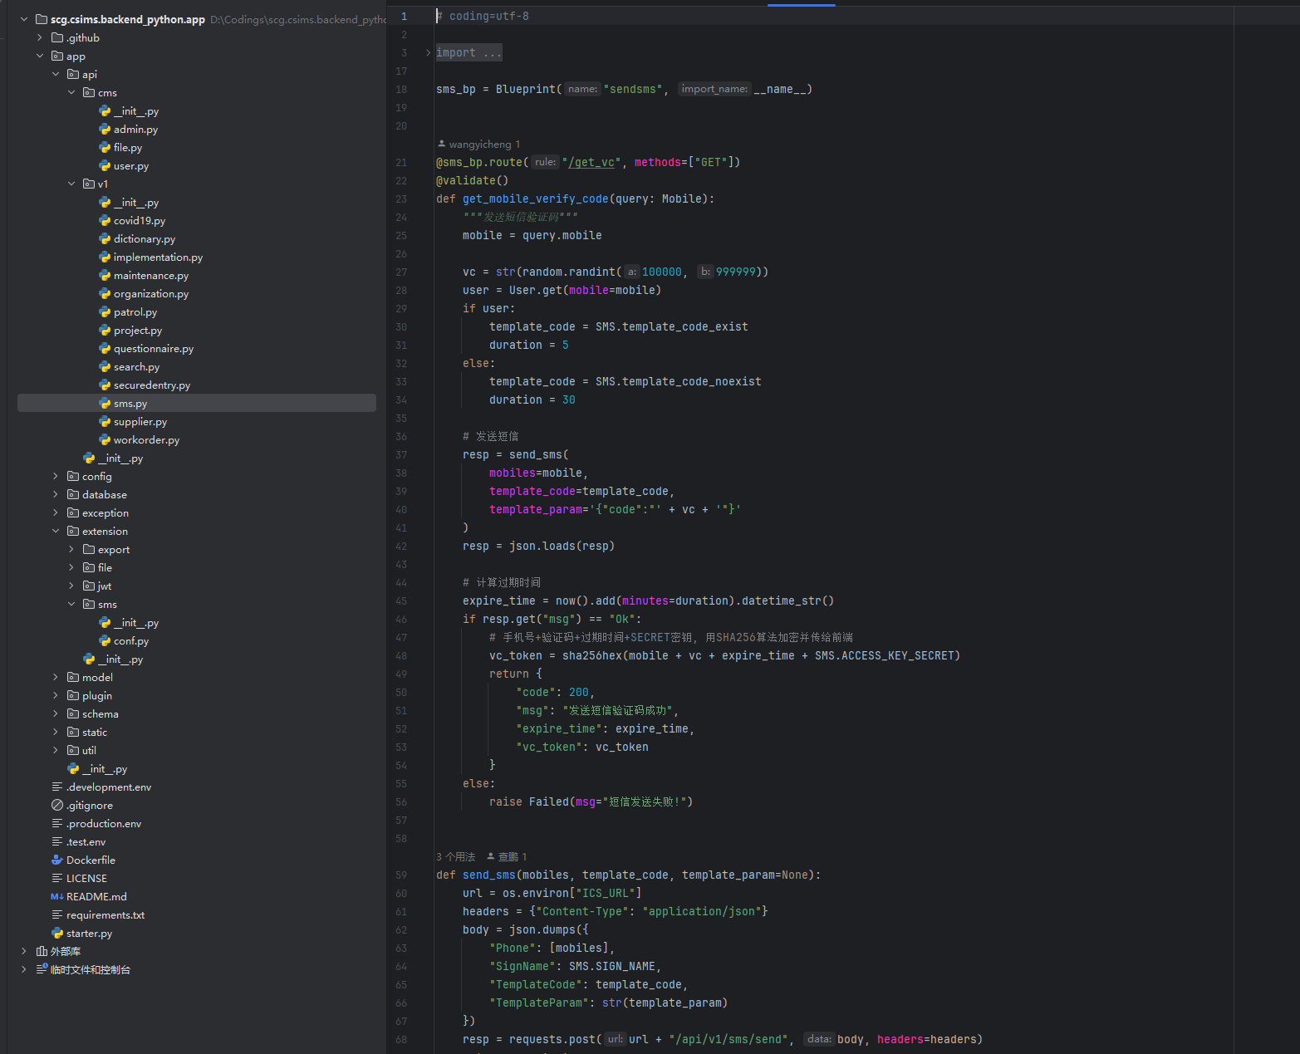Click the folder icon of schema

[73, 713]
